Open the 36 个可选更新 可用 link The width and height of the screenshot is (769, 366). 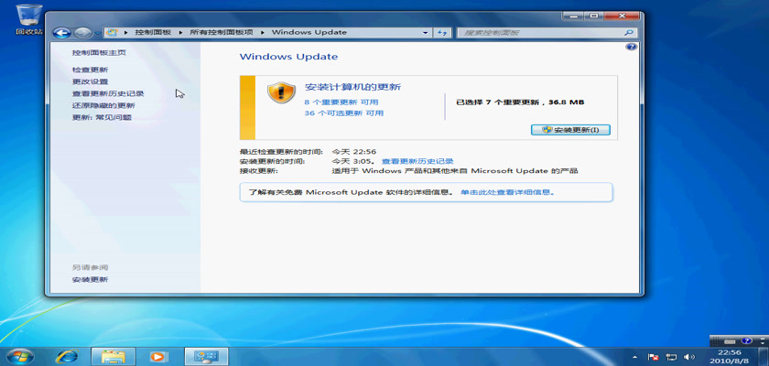(343, 113)
